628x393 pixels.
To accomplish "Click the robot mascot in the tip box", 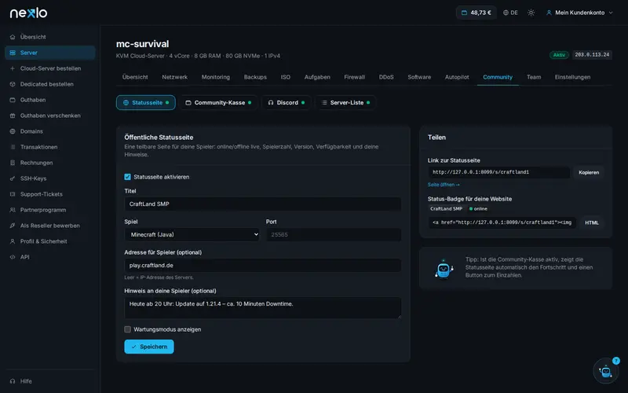I will [x=444, y=268].
